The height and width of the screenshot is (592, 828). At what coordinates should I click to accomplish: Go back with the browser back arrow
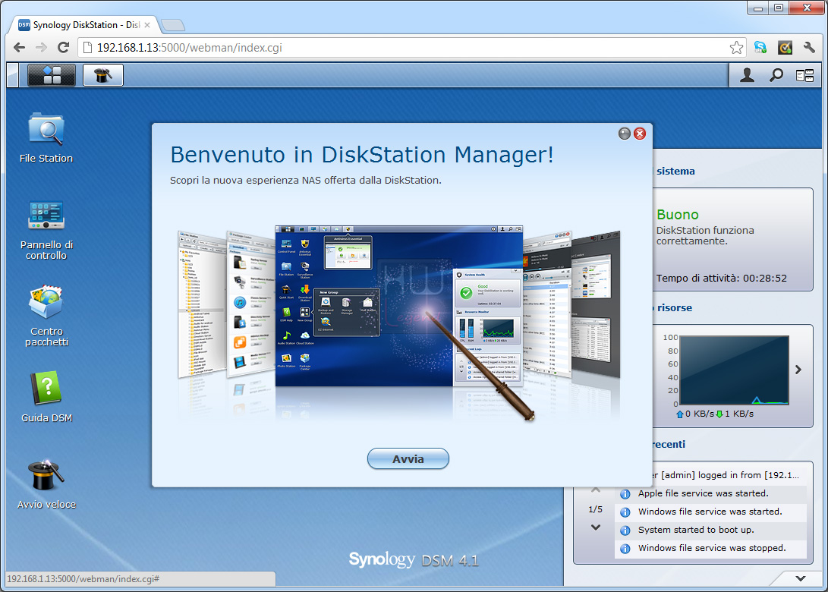(20, 48)
